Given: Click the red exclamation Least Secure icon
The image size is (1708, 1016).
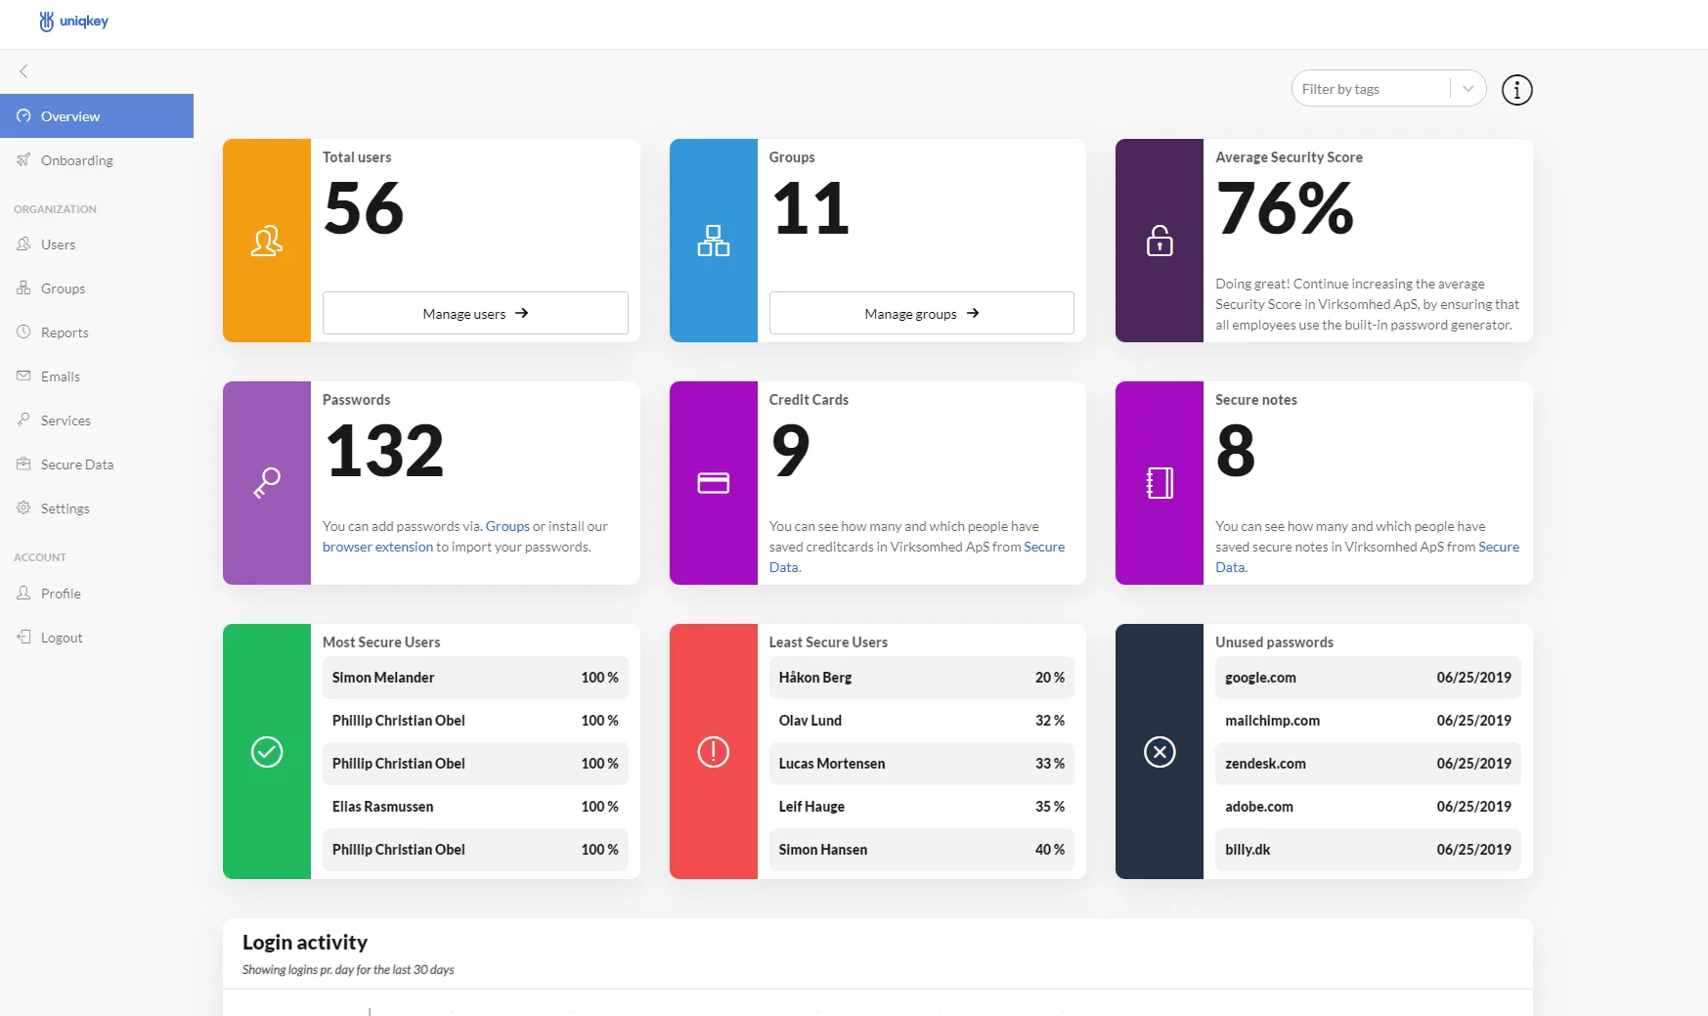Looking at the screenshot, I should click(713, 751).
